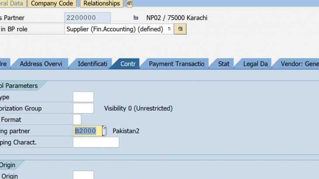Select the Control tab
319x179 pixels.
(128, 64)
